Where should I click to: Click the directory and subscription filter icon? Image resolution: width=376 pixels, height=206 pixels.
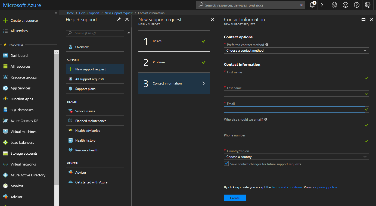tap(368, 5)
